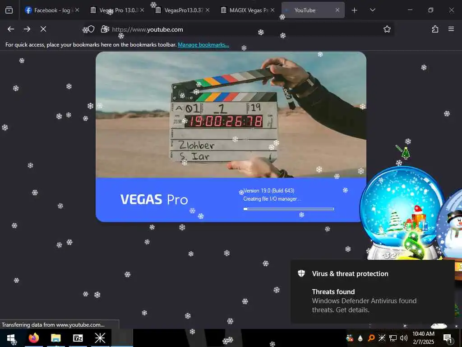
Task: Click the large snow globe desktop gadget
Action: coord(401,213)
